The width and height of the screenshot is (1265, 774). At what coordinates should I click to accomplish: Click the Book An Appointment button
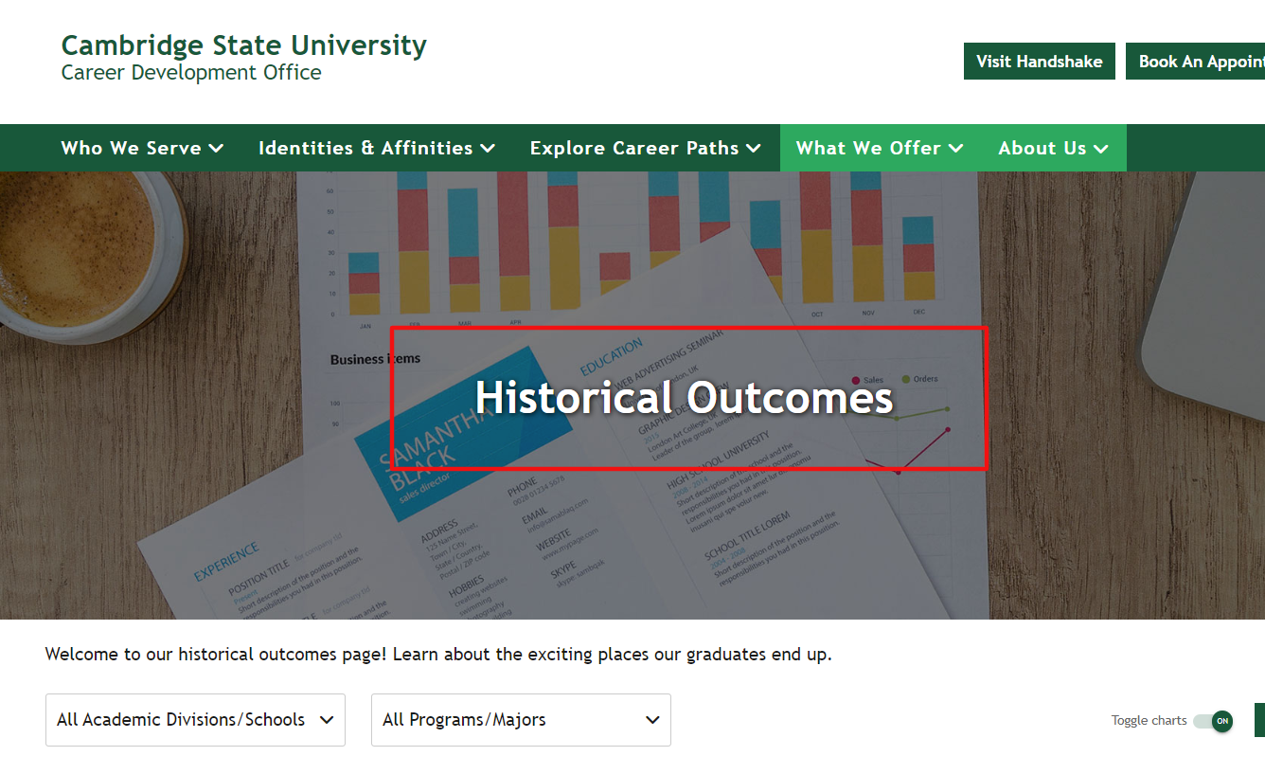1198,62
